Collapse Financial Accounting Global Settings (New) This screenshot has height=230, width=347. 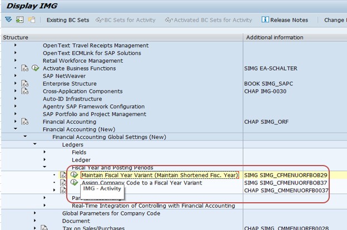(x=25, y=137)
